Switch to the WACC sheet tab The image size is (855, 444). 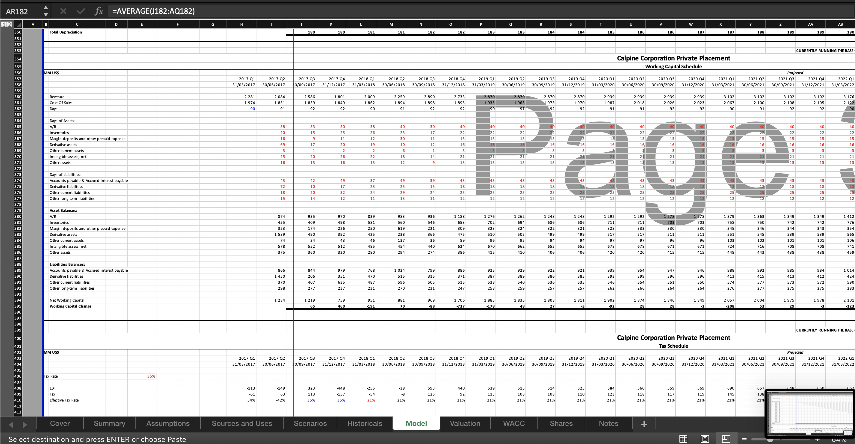[514, 423]
